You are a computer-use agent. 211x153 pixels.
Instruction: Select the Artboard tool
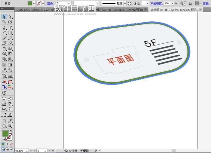(4, 121)
